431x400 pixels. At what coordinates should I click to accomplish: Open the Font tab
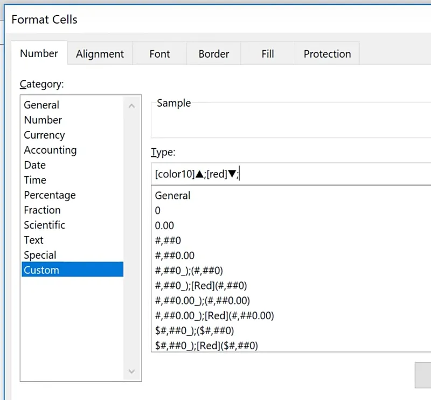[x=159, y=54]
